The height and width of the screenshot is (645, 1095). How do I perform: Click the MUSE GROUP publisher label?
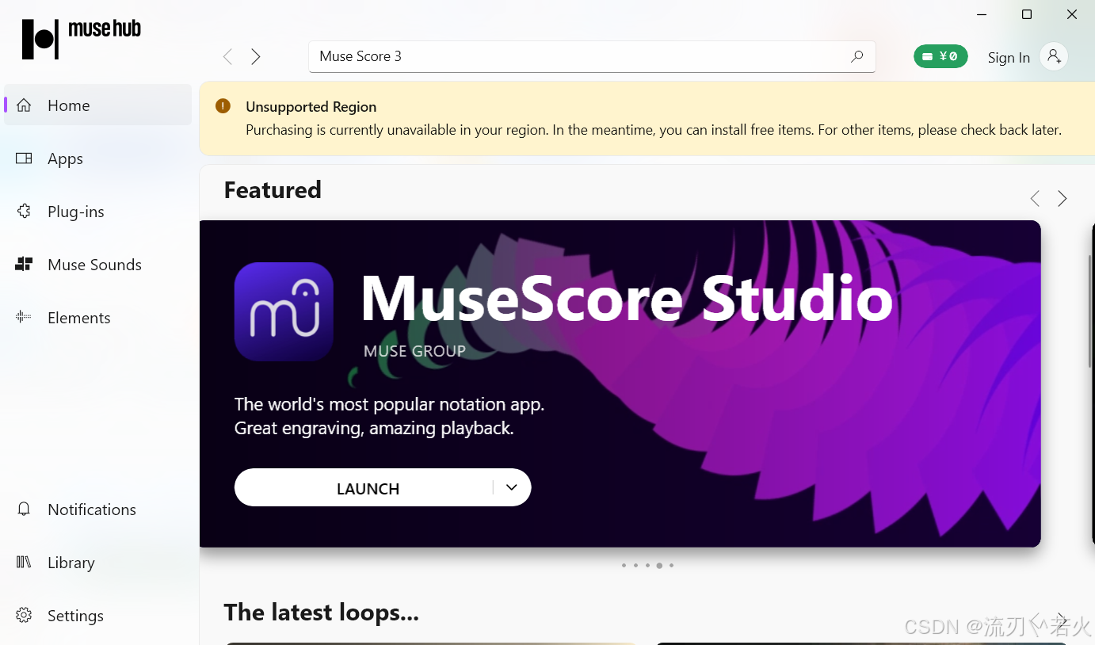[x=414, y=351]
